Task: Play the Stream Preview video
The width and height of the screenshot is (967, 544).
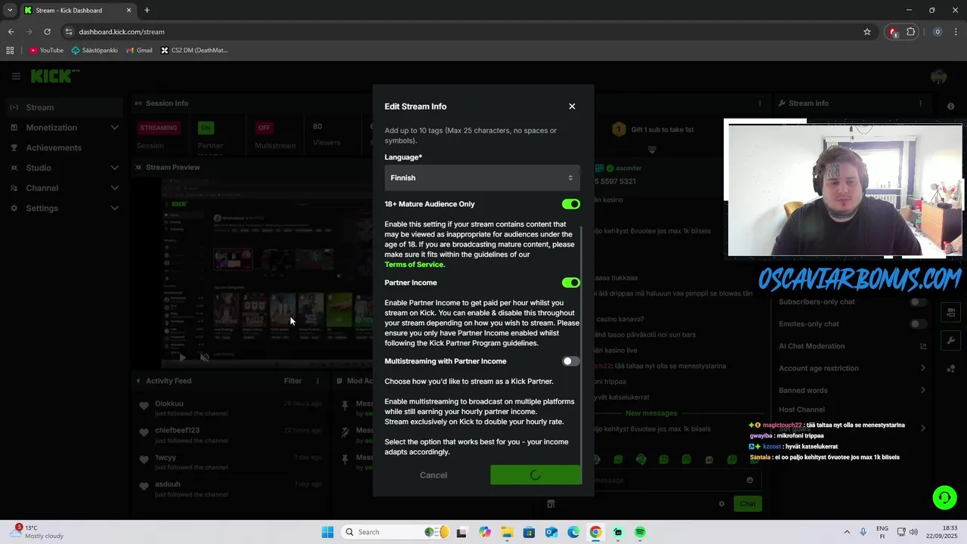Action: click(x=182, y=357)
